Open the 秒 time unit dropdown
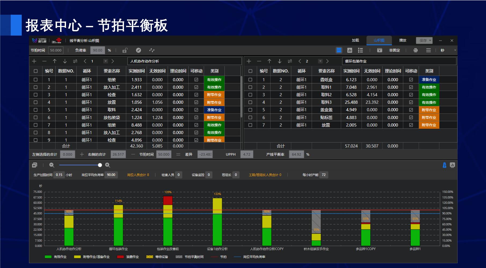Screen dimensions: 486x268 455,50
